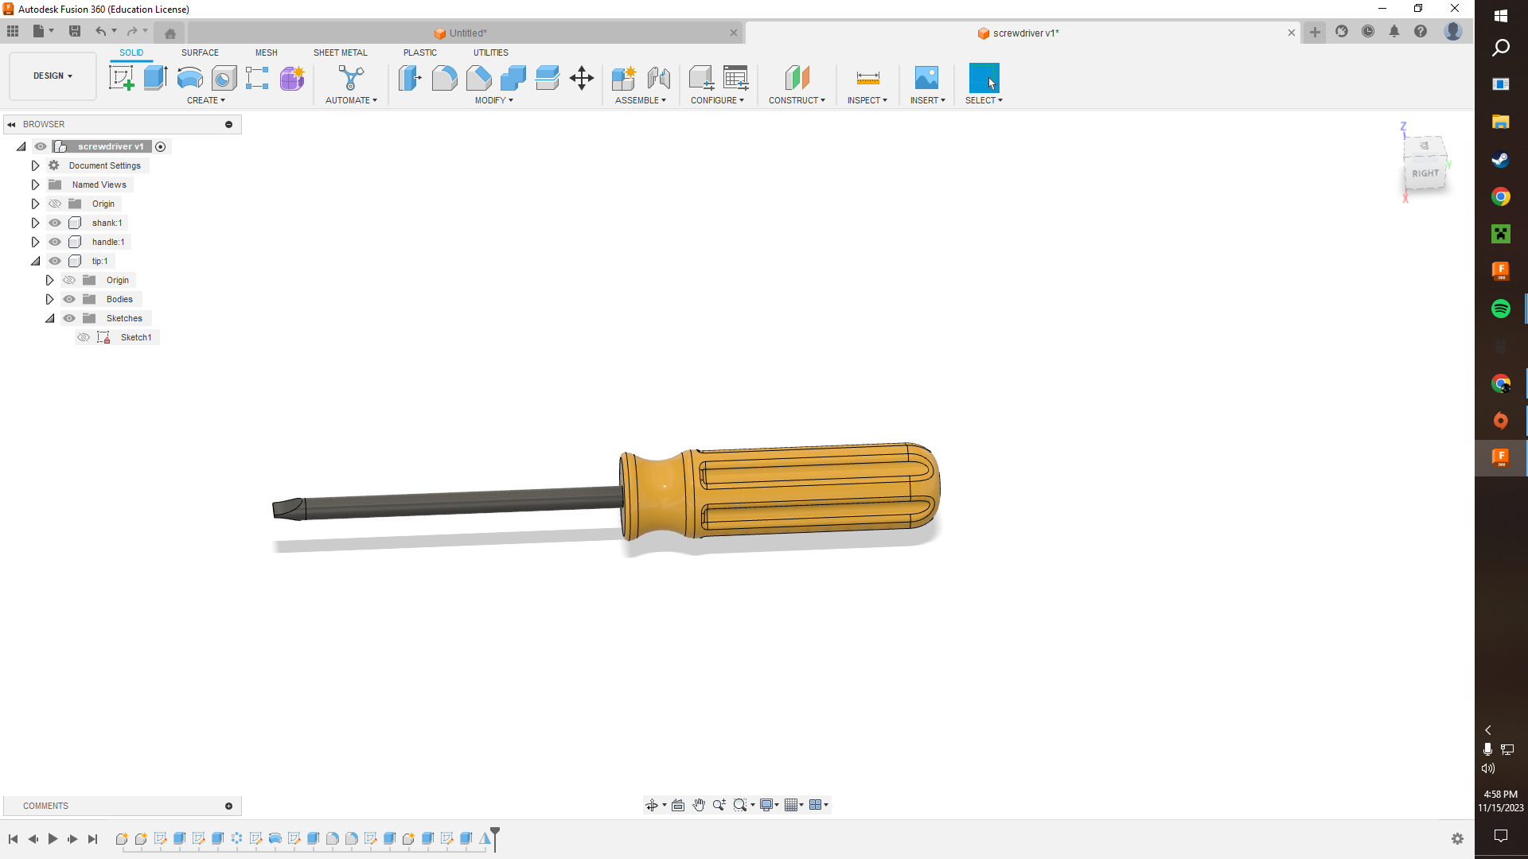Open the DESIGN workspace dropdown

click(x=52, y=76)
